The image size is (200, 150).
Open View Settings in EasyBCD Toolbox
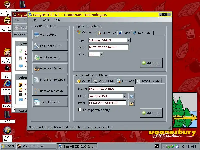pos(50,34)
